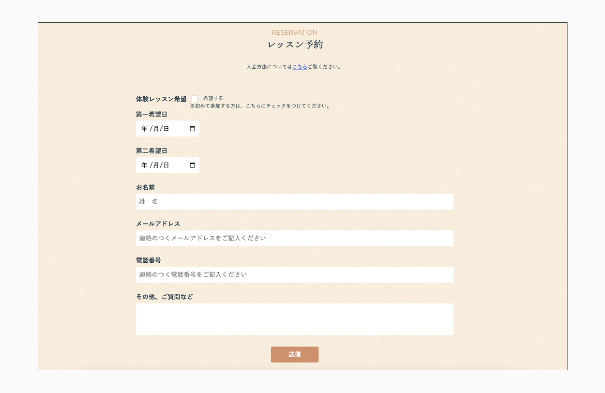Focus the その他、ご質問など text area
This screenshot has height=393, width=605.
(294, 319)
